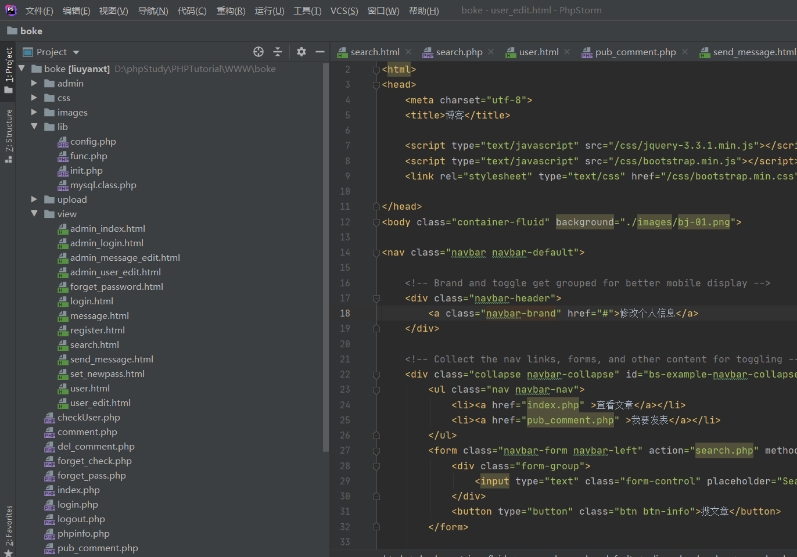Close the user.html tab

tap(567, 52)
